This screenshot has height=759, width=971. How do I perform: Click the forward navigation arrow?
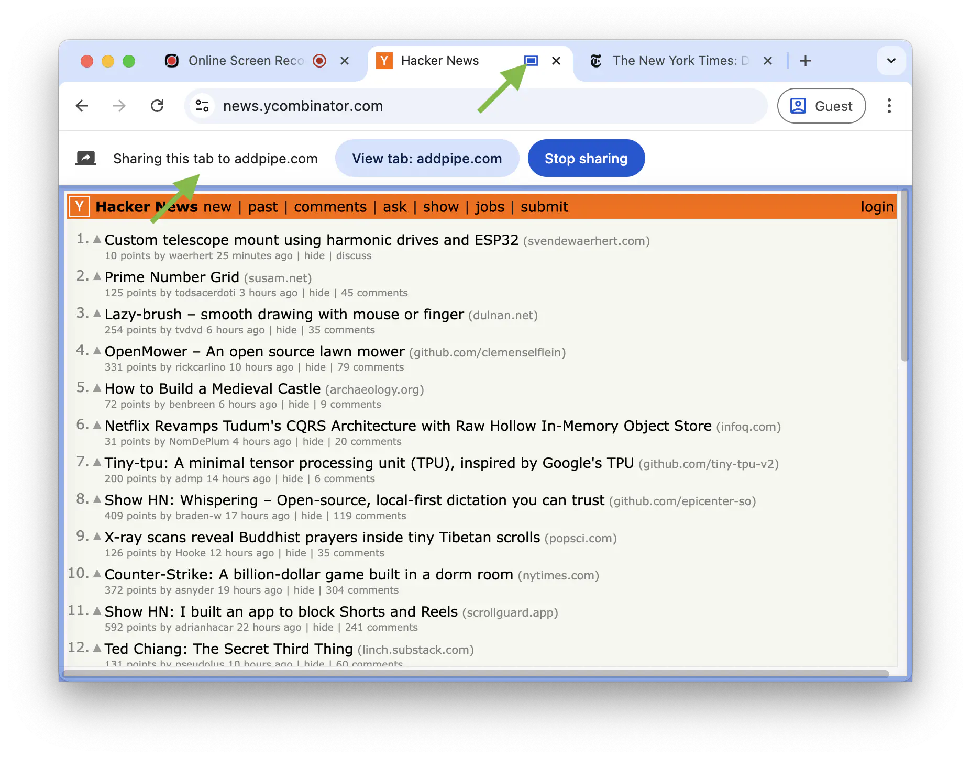point(119,106)
